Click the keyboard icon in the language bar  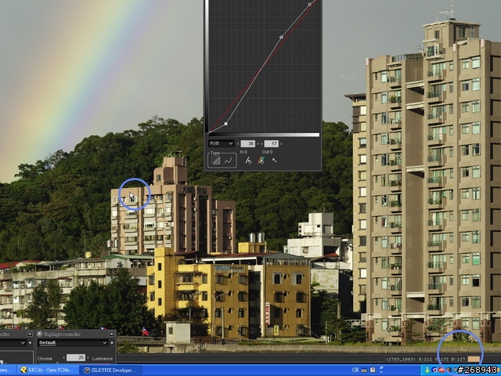coord(364,371)
